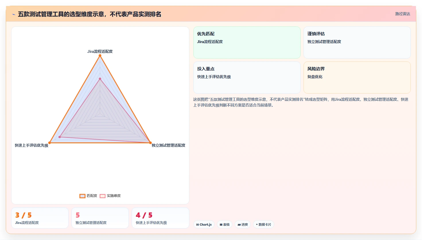The height and width of the screenshot is (240, 422).
Task: Click the 3 / 5 Jira流程适配度 stat card
Action: [x=40, y=218]
